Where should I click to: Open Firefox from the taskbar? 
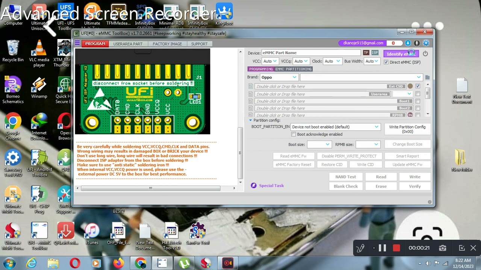click(x=118, y=263)
